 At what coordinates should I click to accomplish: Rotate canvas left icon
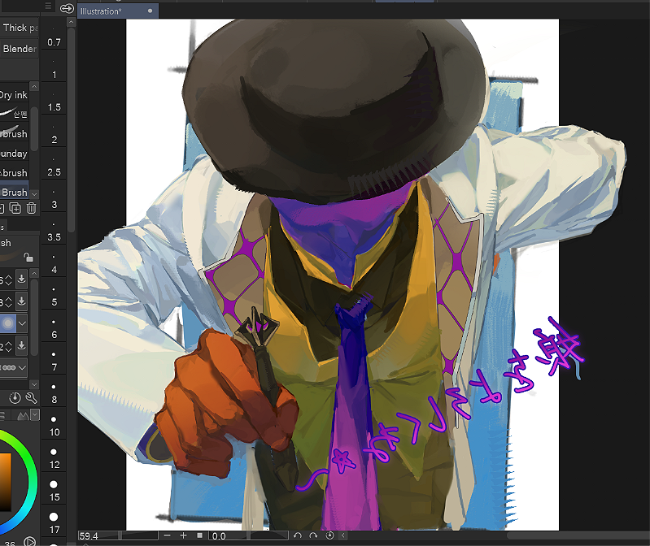pyautogui.click(x=297, y=535)
